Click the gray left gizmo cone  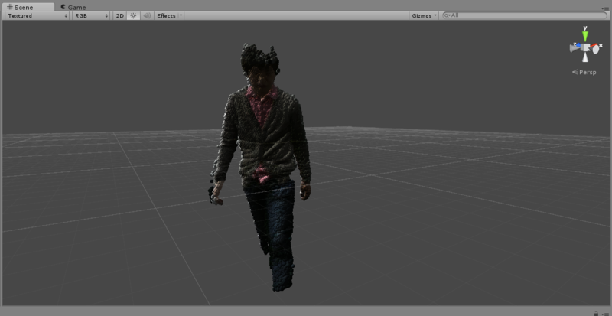(x=575, y=49)
